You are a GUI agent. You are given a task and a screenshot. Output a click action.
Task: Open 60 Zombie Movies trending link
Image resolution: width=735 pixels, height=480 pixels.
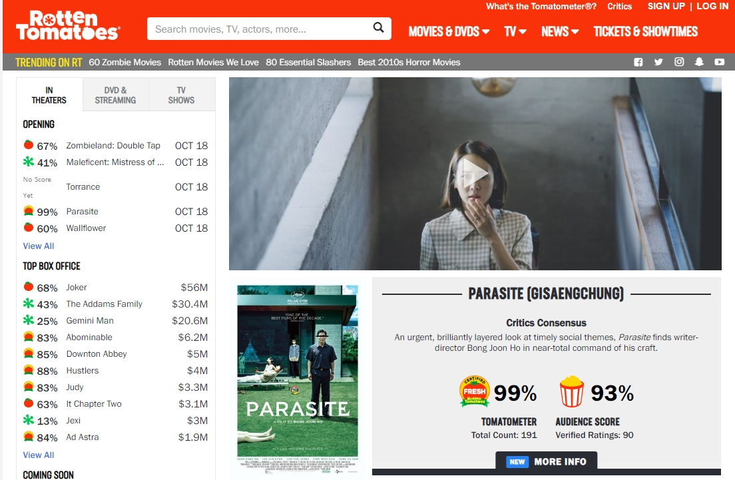click(x=124, y=62)
